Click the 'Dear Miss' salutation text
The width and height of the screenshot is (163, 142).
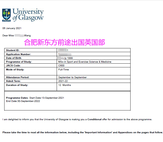[8, 36]
